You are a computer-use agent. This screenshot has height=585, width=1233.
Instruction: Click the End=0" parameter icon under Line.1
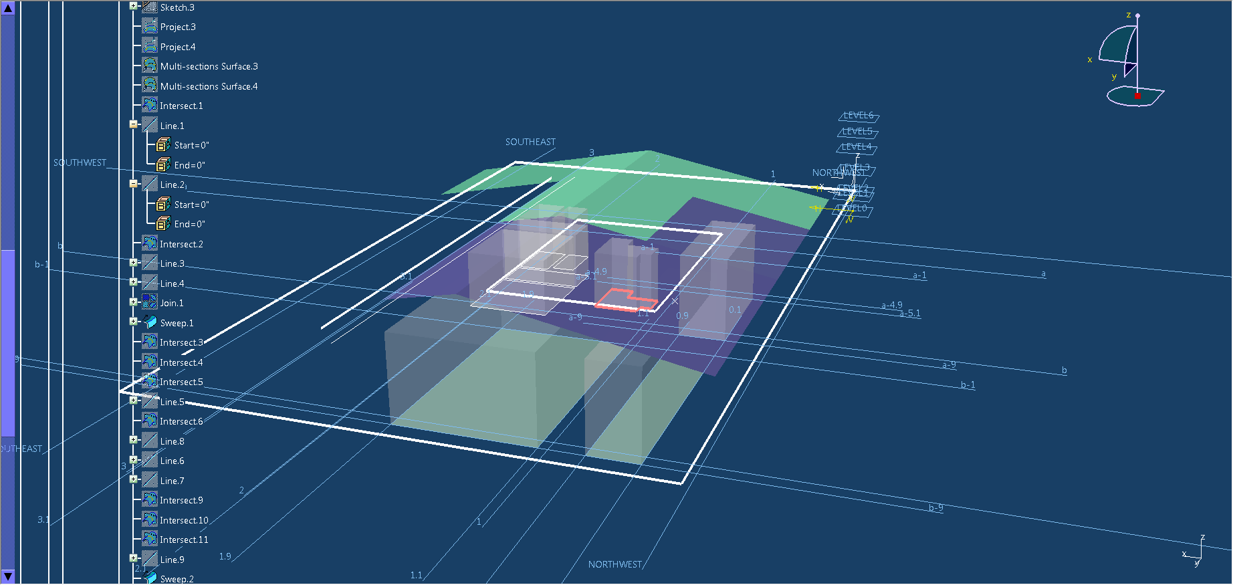(163, 165)
